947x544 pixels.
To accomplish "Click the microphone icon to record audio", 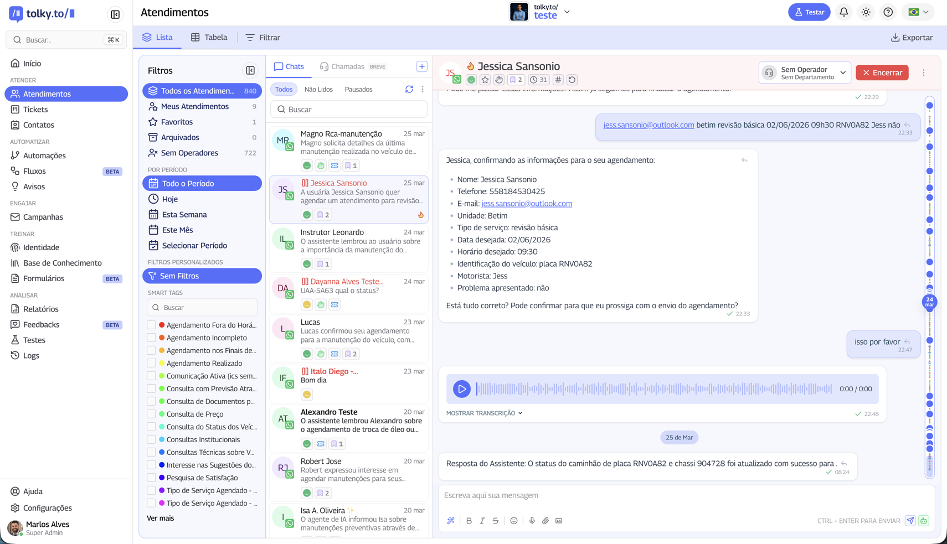I will (532, 521).
